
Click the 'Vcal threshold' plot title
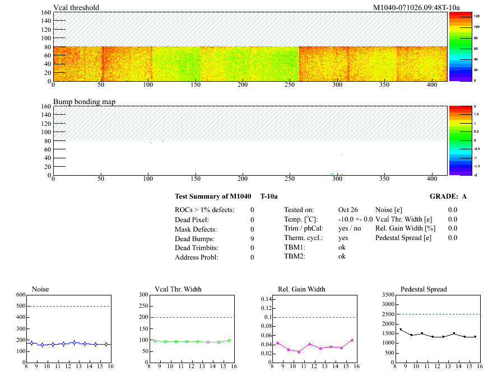[76, 7]
